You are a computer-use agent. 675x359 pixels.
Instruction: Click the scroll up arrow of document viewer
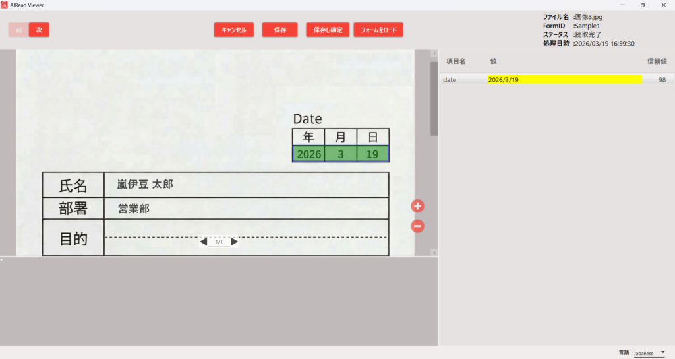(x=434, y=54)
